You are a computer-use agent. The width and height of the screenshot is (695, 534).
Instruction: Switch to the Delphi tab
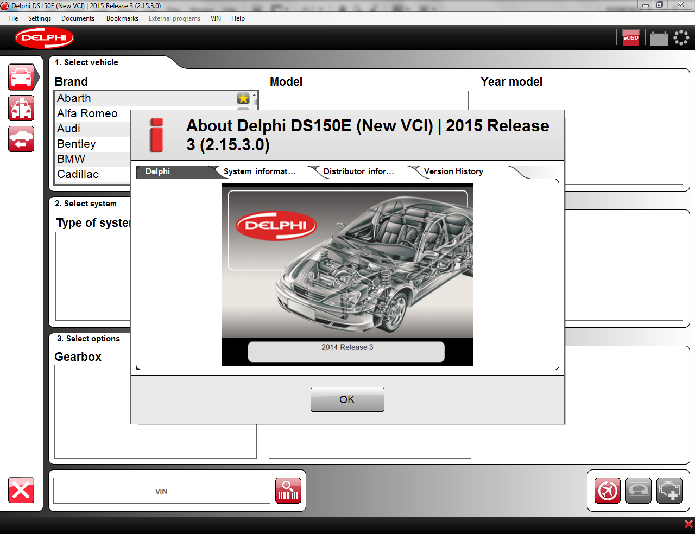coord(175,171)
